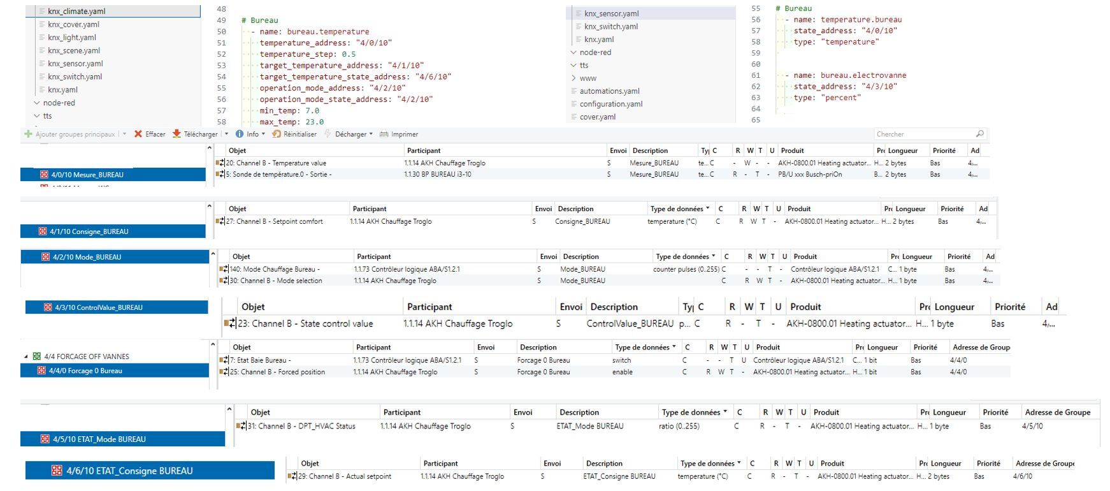1110x491 pixels.
Task: Click the Réinitialiser reset icon
Action: click(277, 134)
